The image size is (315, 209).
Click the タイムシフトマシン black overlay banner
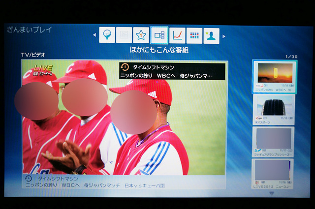coord(172,71)
